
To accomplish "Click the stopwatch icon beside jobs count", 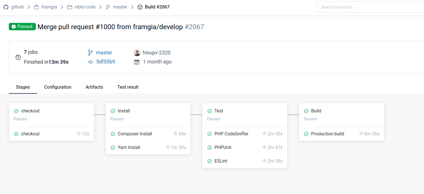I will point(18,57).
